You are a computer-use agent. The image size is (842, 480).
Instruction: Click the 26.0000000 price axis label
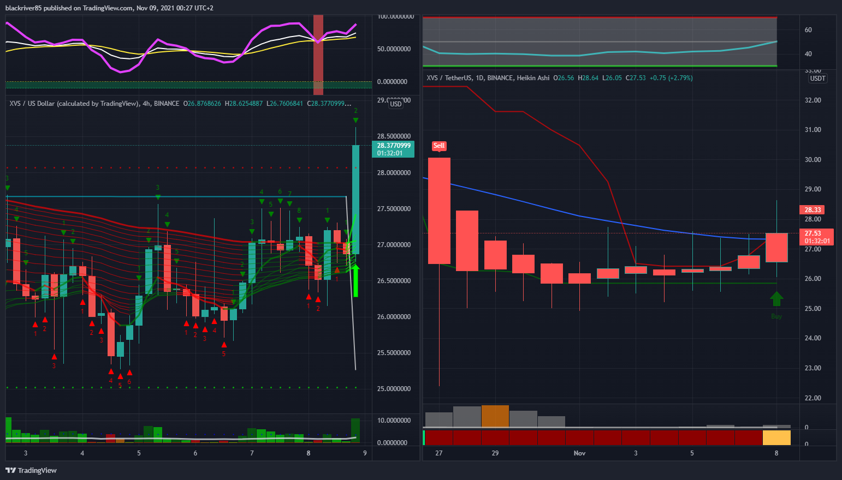pyautogui.click(x=394, y=317)
